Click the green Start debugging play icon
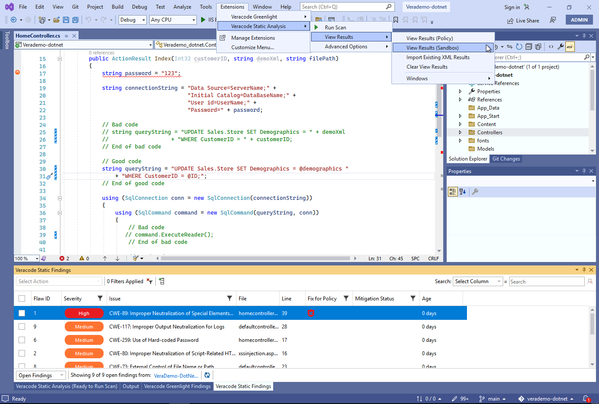This screenshot has width=599, height=404. 203,20
